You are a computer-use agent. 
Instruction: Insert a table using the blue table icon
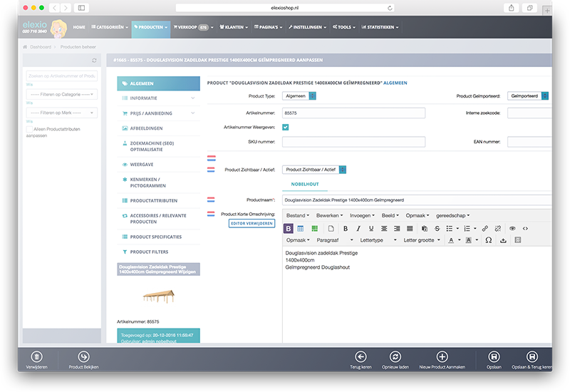click(x=300, y=228)
